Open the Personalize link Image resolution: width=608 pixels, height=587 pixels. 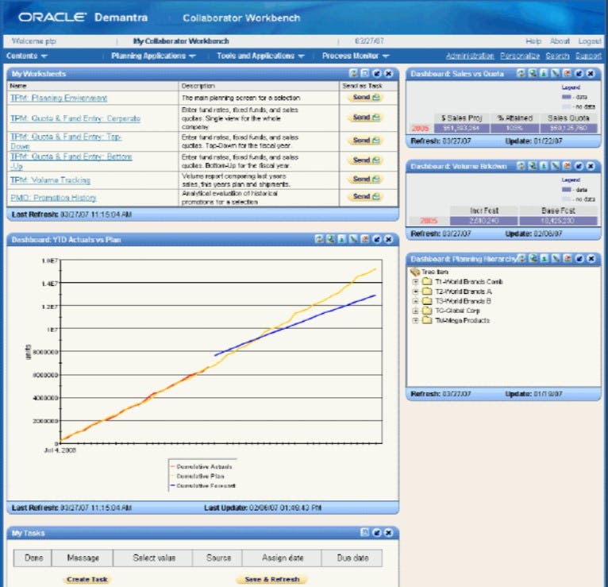tap(520, 56)
